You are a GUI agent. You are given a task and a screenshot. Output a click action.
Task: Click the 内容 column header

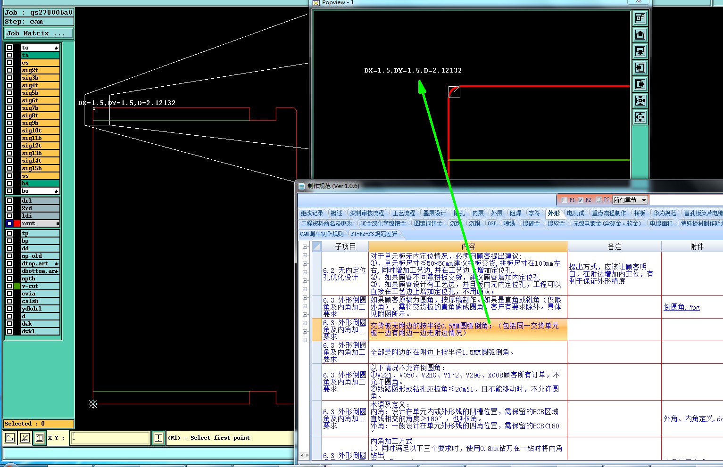tap(468, 246)
